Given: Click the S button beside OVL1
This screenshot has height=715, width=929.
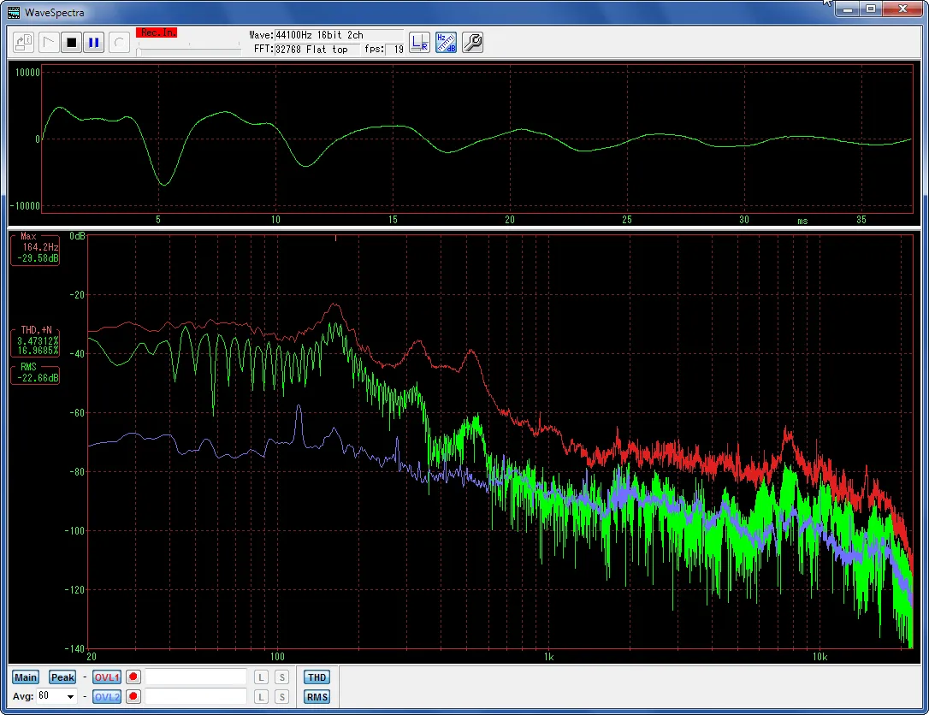Looking at the screenshot, I should [x=281, y=676].
